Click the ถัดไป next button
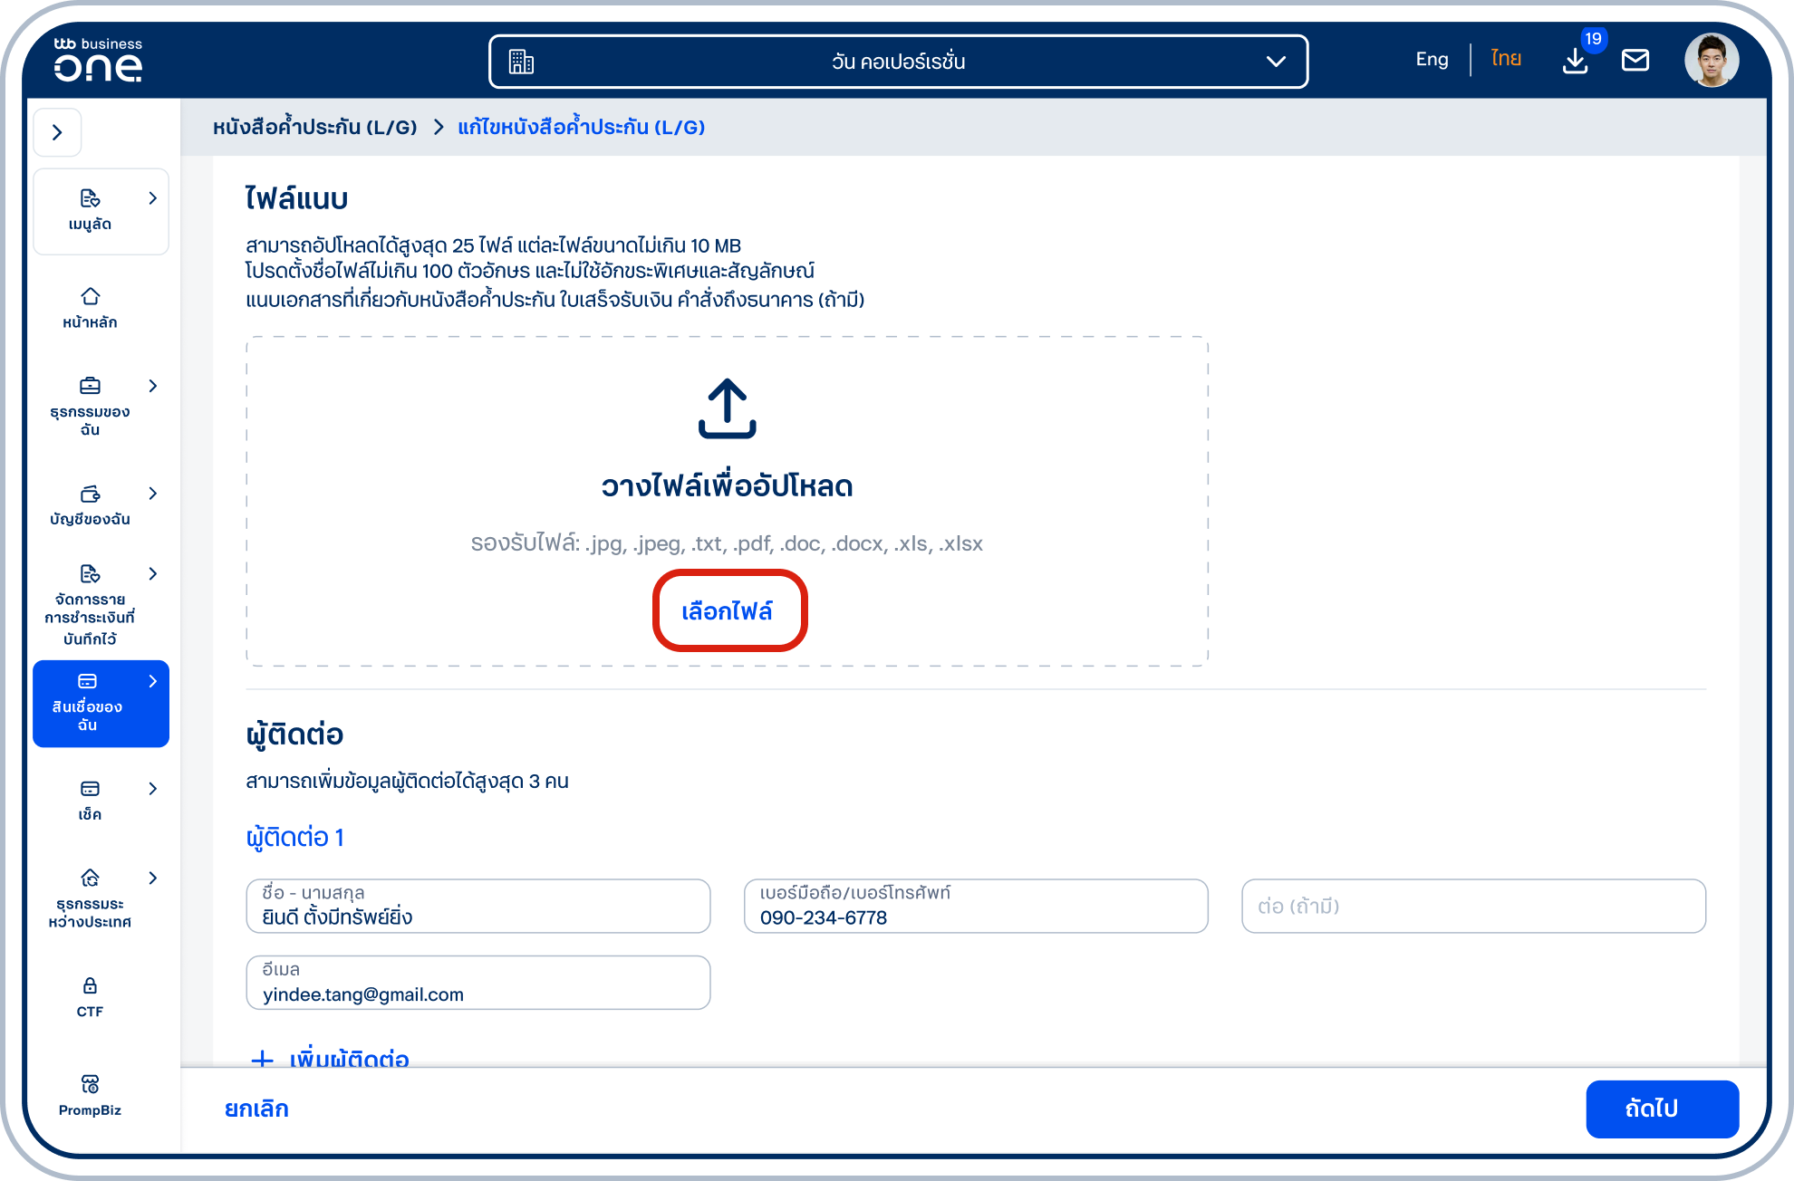1794x1181 pixels. [1662, 1109]
